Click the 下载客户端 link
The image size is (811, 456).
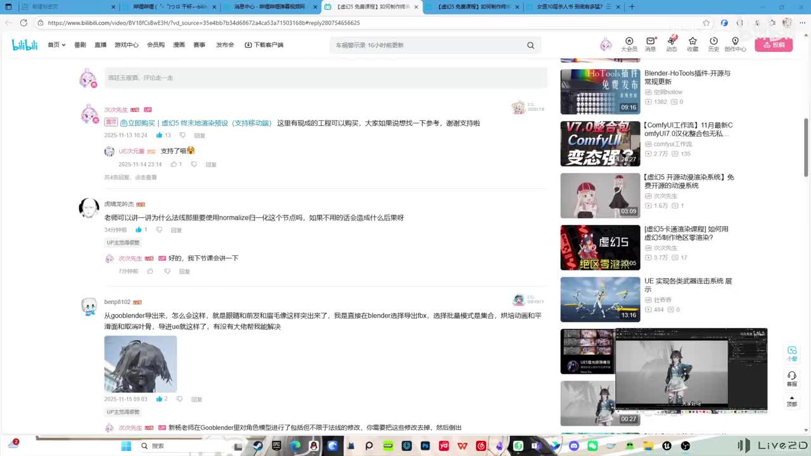click(264, 45)
